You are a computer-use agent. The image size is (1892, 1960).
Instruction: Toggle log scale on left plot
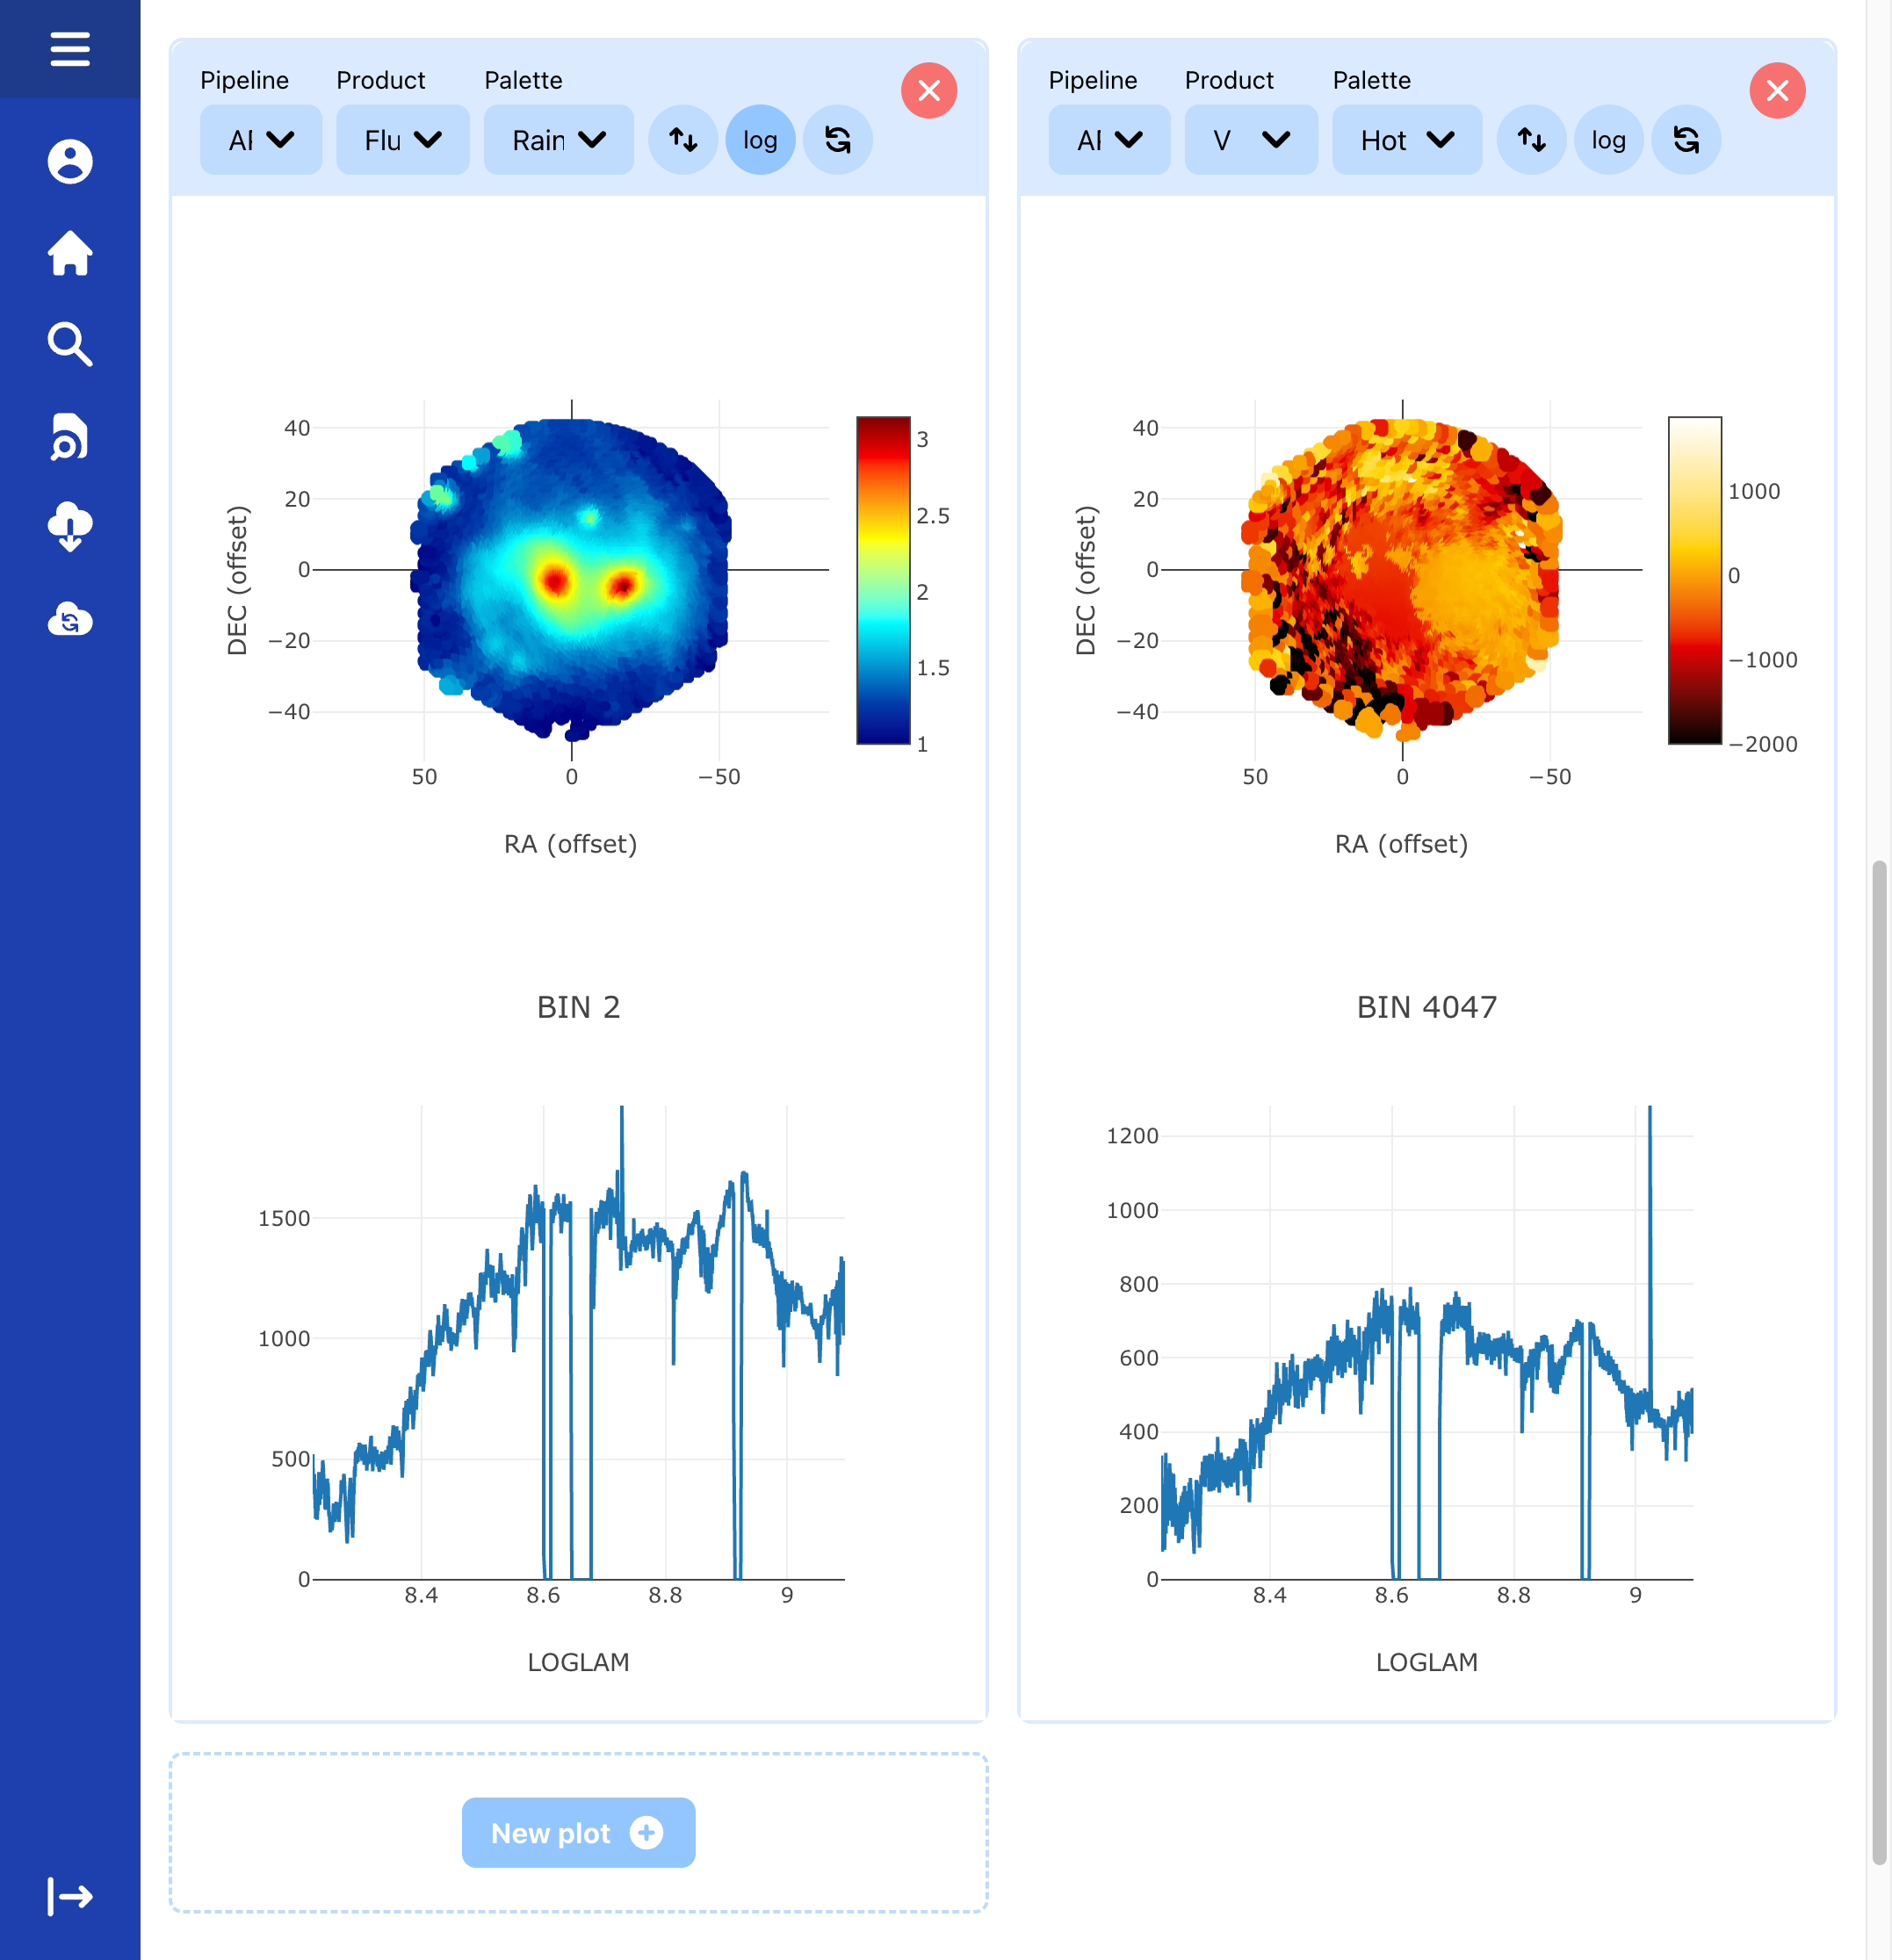click(760, 140)
